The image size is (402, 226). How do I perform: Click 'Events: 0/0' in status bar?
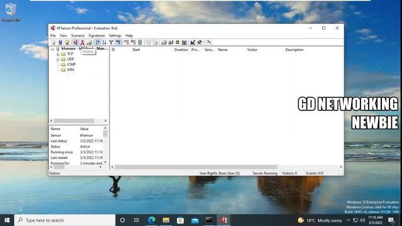pyautogui.click(x=315, y=173)
